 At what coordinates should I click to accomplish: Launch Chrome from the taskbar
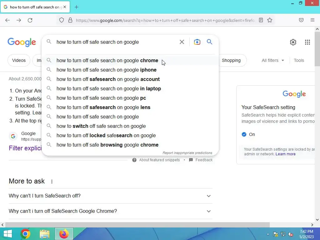pyautogui.click(x=25, y=234)
